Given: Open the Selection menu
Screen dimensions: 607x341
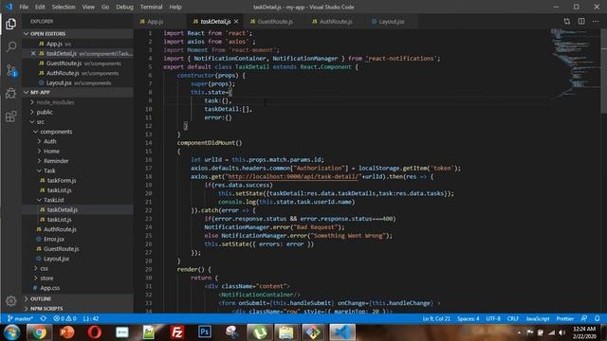Looking at the screenshot, I should coord(64,7).
